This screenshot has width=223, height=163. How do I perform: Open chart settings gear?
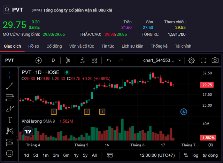(x=191, y=60)
